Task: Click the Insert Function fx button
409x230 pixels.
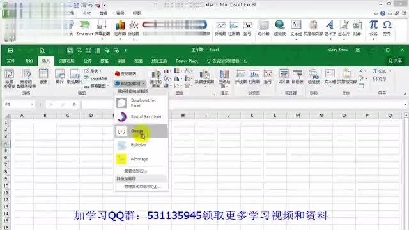Action: (74, 104)
